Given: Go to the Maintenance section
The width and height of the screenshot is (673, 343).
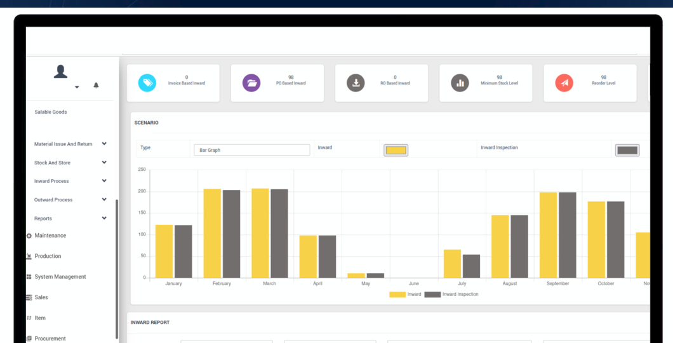Looking at the screenshot, I should [50, 236].
